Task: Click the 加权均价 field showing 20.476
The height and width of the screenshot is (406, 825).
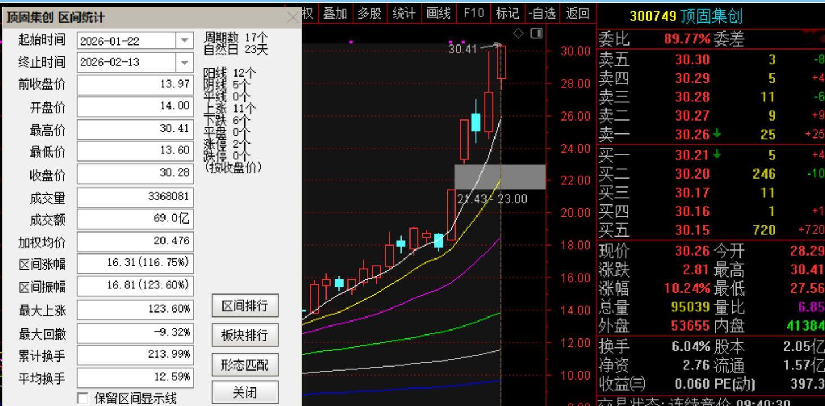Action: 135,242
